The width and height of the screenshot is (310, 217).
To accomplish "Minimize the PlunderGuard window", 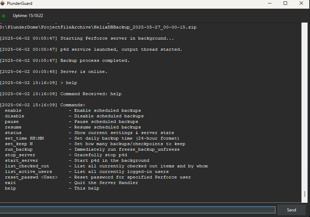I will 270,3.
